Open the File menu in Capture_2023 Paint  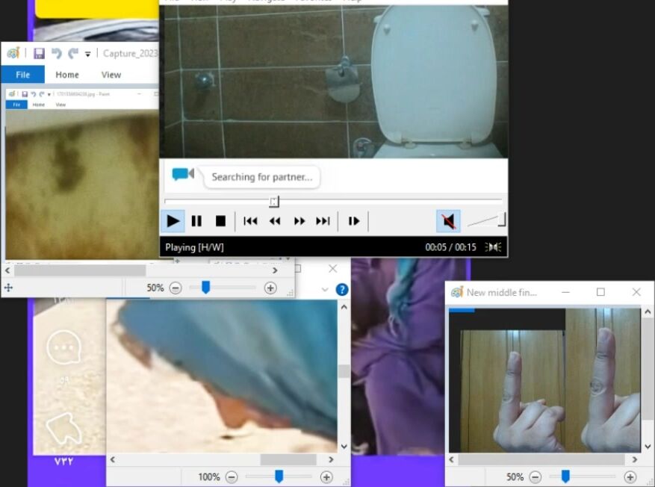pyautogui.click(x=22, y=75)
